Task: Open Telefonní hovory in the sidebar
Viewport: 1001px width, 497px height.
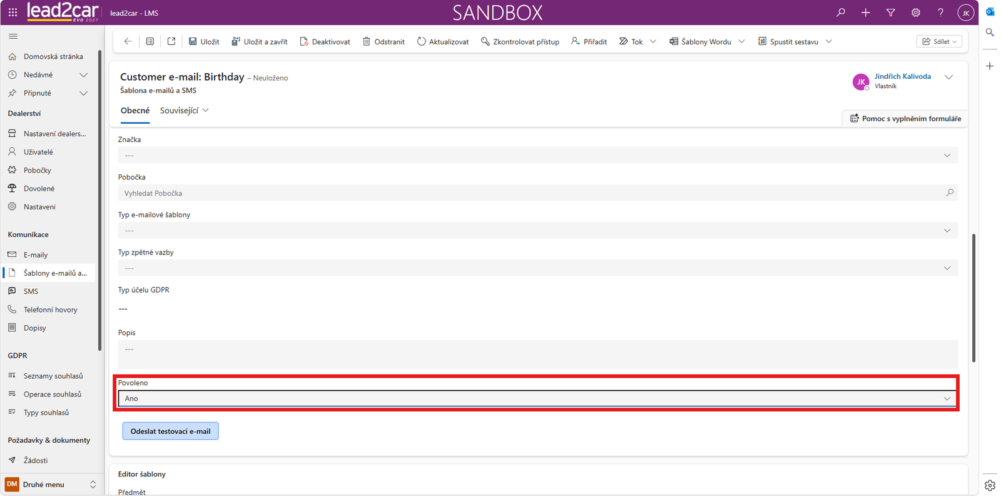Action: pyautogui.click(x=49, y=309)
